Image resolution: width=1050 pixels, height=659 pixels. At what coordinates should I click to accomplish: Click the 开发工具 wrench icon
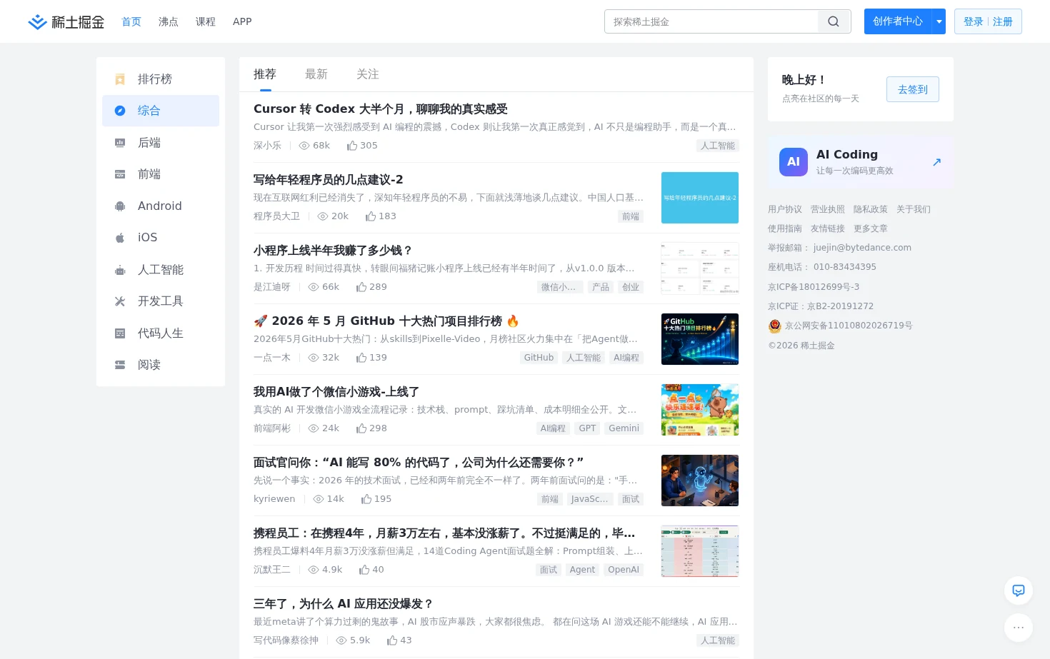click(x=120, y=301)
